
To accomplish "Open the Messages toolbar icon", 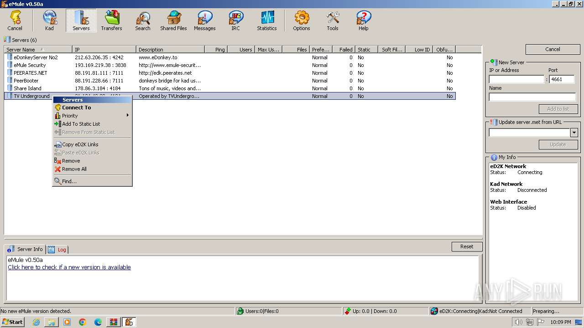I will point(205,20).
